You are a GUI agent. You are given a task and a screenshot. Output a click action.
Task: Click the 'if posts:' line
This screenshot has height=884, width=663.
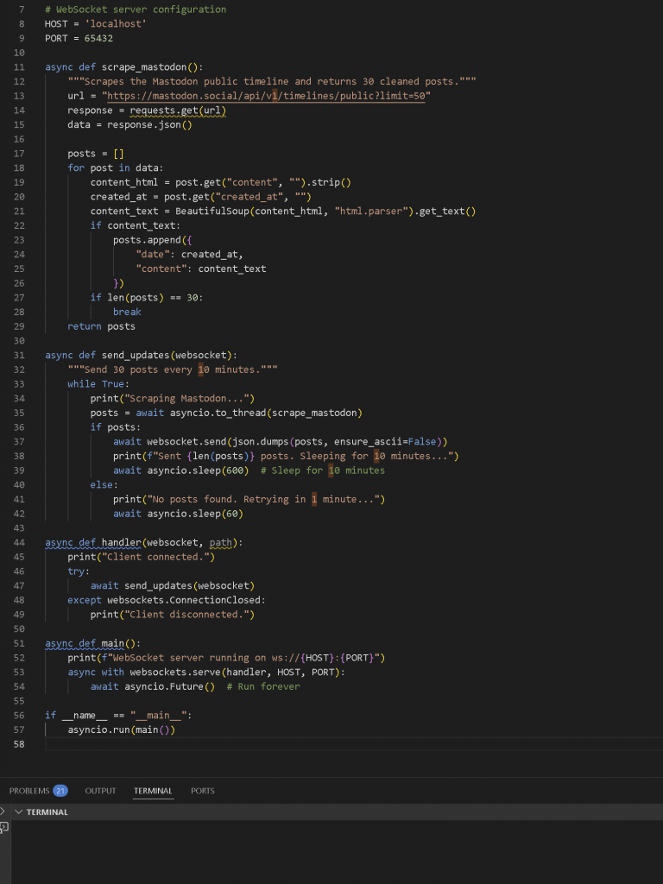116,427
